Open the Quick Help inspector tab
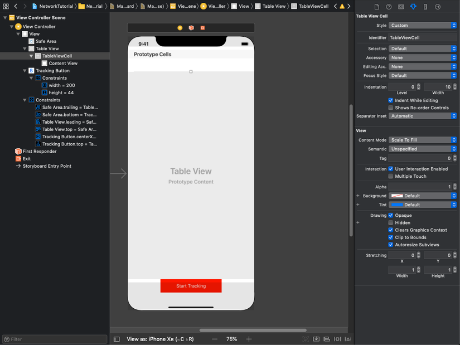 point(389,7)
